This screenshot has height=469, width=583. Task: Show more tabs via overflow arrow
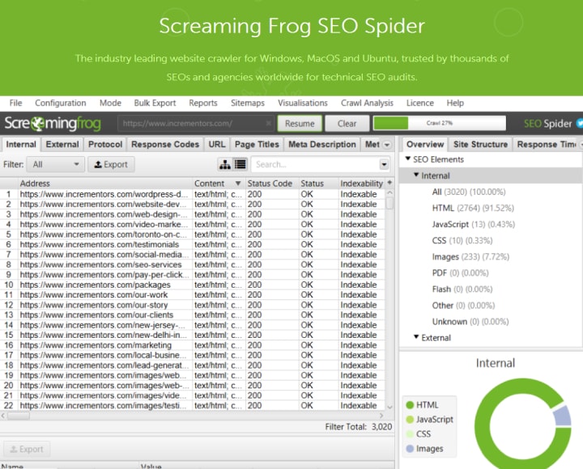[387, 145]
